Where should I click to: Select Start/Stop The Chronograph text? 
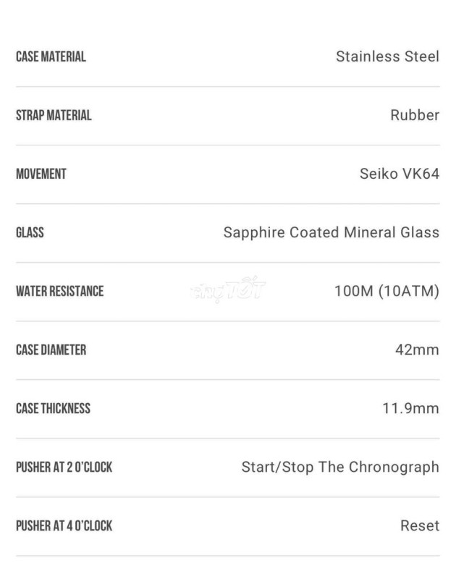click(340, 467)
